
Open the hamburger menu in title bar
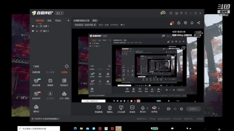tap(186, 13)
